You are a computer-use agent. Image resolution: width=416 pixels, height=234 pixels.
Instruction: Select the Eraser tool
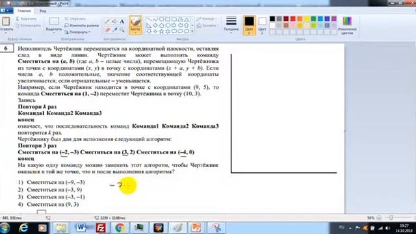tap(107, 30)
